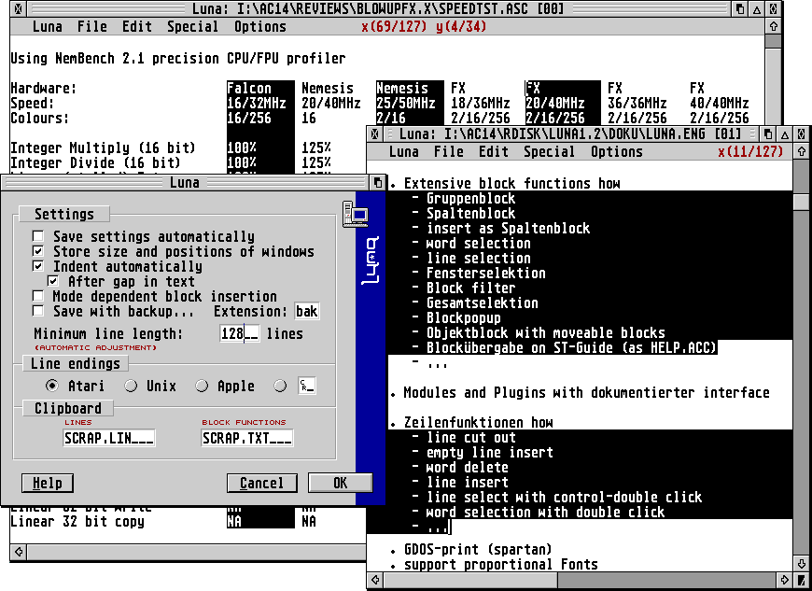The height and width of the screenshot is (591, 812).
Task: Open the File menu in LUNA.ENG window
Action: pyautogui.click(x=449, y=152)
